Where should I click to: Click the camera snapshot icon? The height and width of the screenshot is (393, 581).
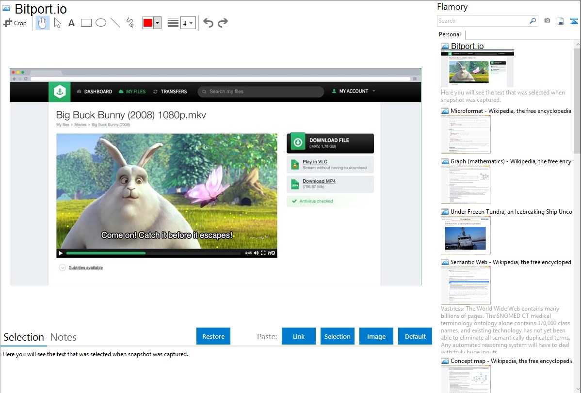pyautogui.click(x=547, y=21)
